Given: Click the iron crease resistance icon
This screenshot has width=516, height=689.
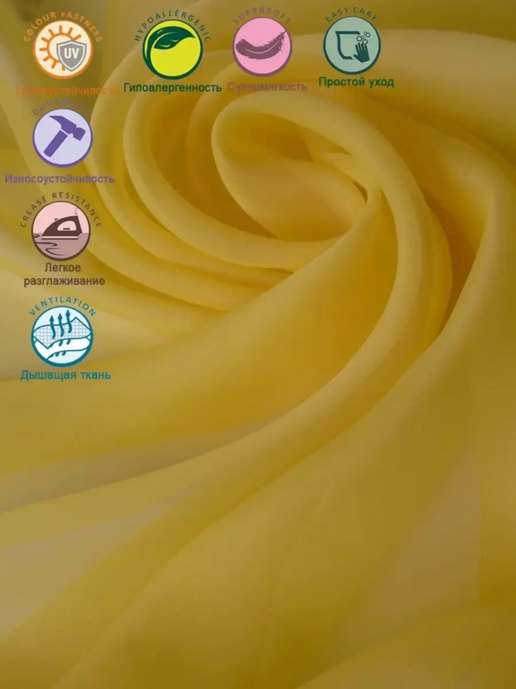Looking at the screenshot, I should tap(61, 231).
